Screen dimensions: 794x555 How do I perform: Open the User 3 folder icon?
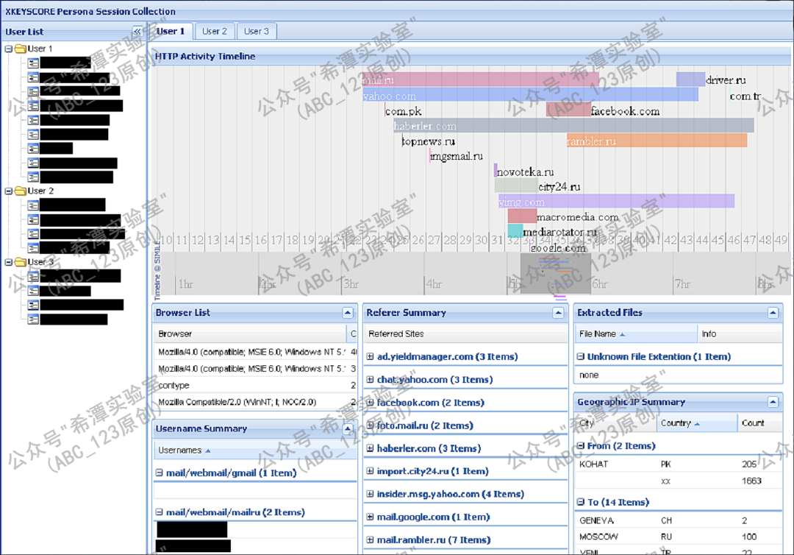21,262
